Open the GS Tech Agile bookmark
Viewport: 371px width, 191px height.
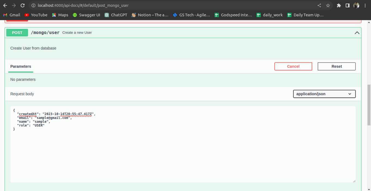click(192, 15)
